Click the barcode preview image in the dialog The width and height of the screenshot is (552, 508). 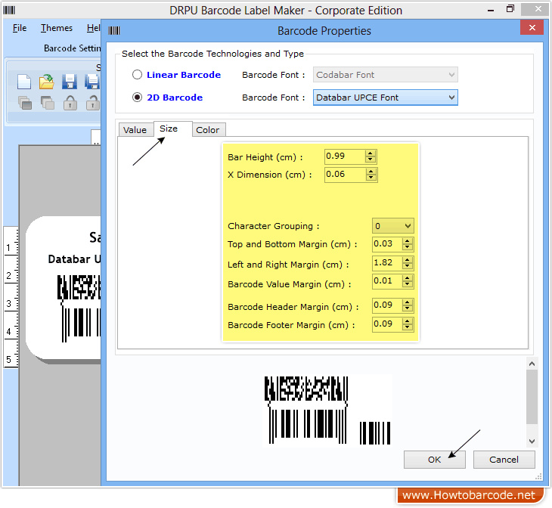click(327, 410)
